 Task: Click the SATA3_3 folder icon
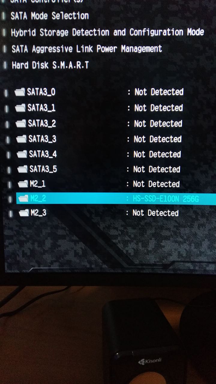(x=22, y=139)
